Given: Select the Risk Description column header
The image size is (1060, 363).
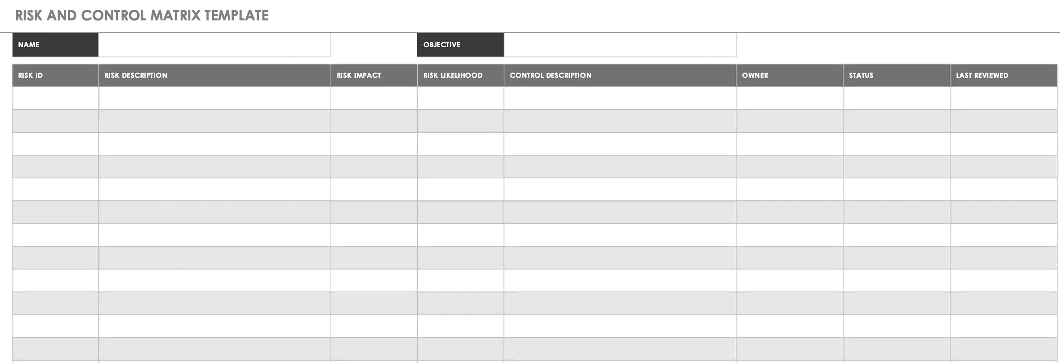Looking at the screenshot, I should point(214,75).
